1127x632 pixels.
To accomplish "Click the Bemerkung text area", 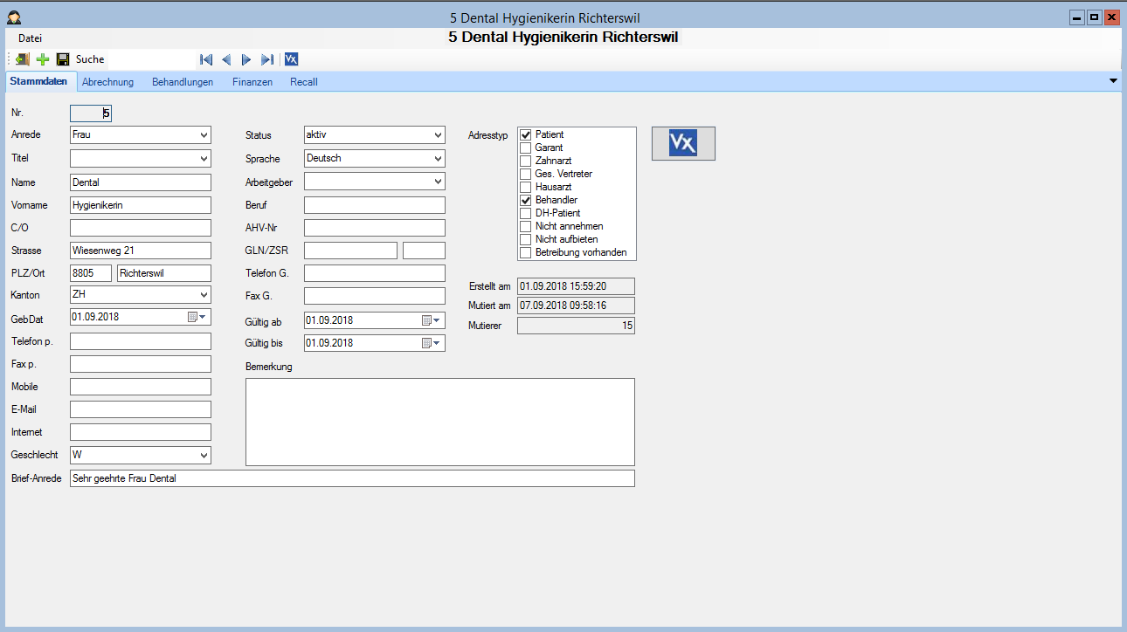I will (440, 422).
